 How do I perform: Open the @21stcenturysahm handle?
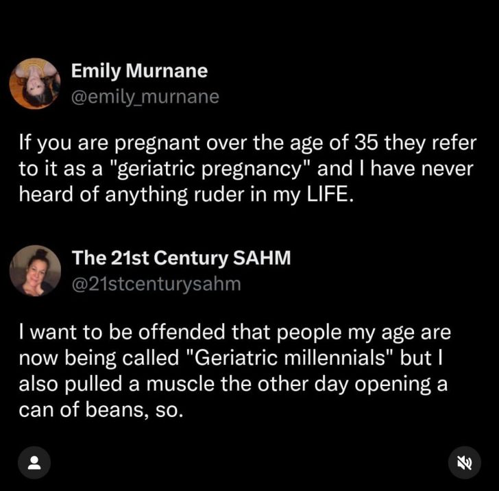(156, 283)
